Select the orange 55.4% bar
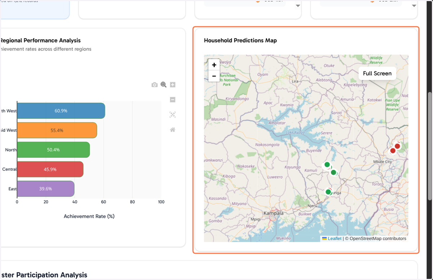 pyautogui.click(x=57, y=130)
